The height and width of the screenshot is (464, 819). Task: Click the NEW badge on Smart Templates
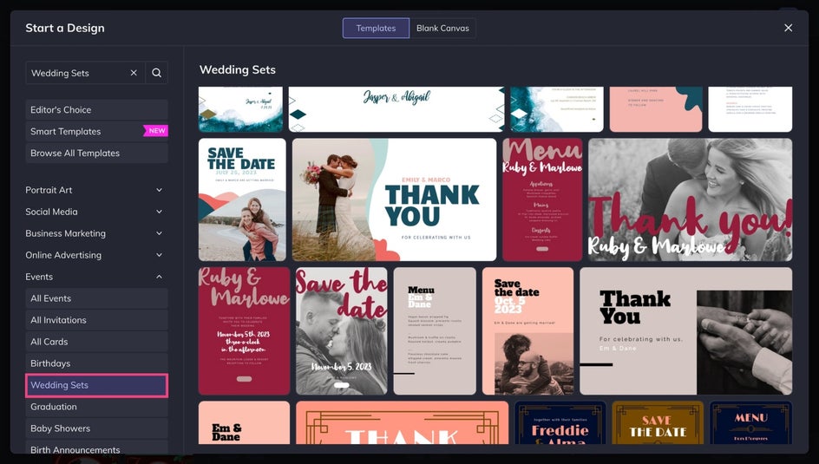pos(155,131)
